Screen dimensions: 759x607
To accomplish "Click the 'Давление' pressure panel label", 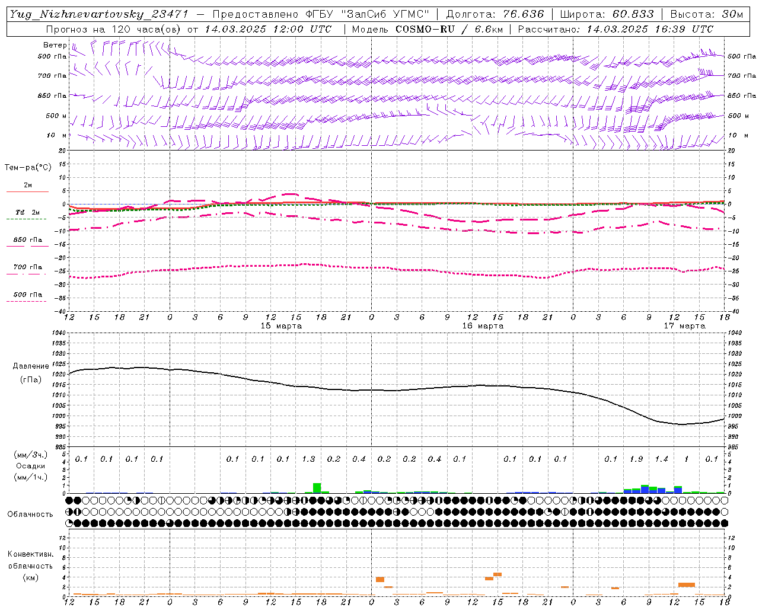I will (31, 366).
